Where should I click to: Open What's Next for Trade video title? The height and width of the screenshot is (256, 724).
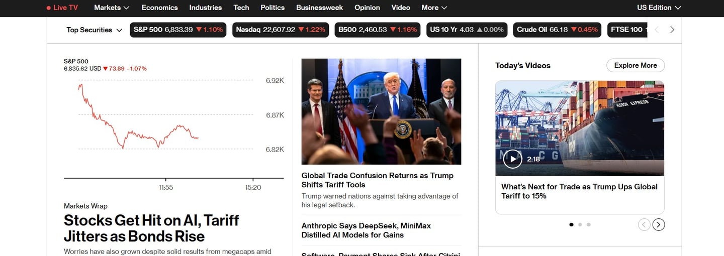click(579, 191)
